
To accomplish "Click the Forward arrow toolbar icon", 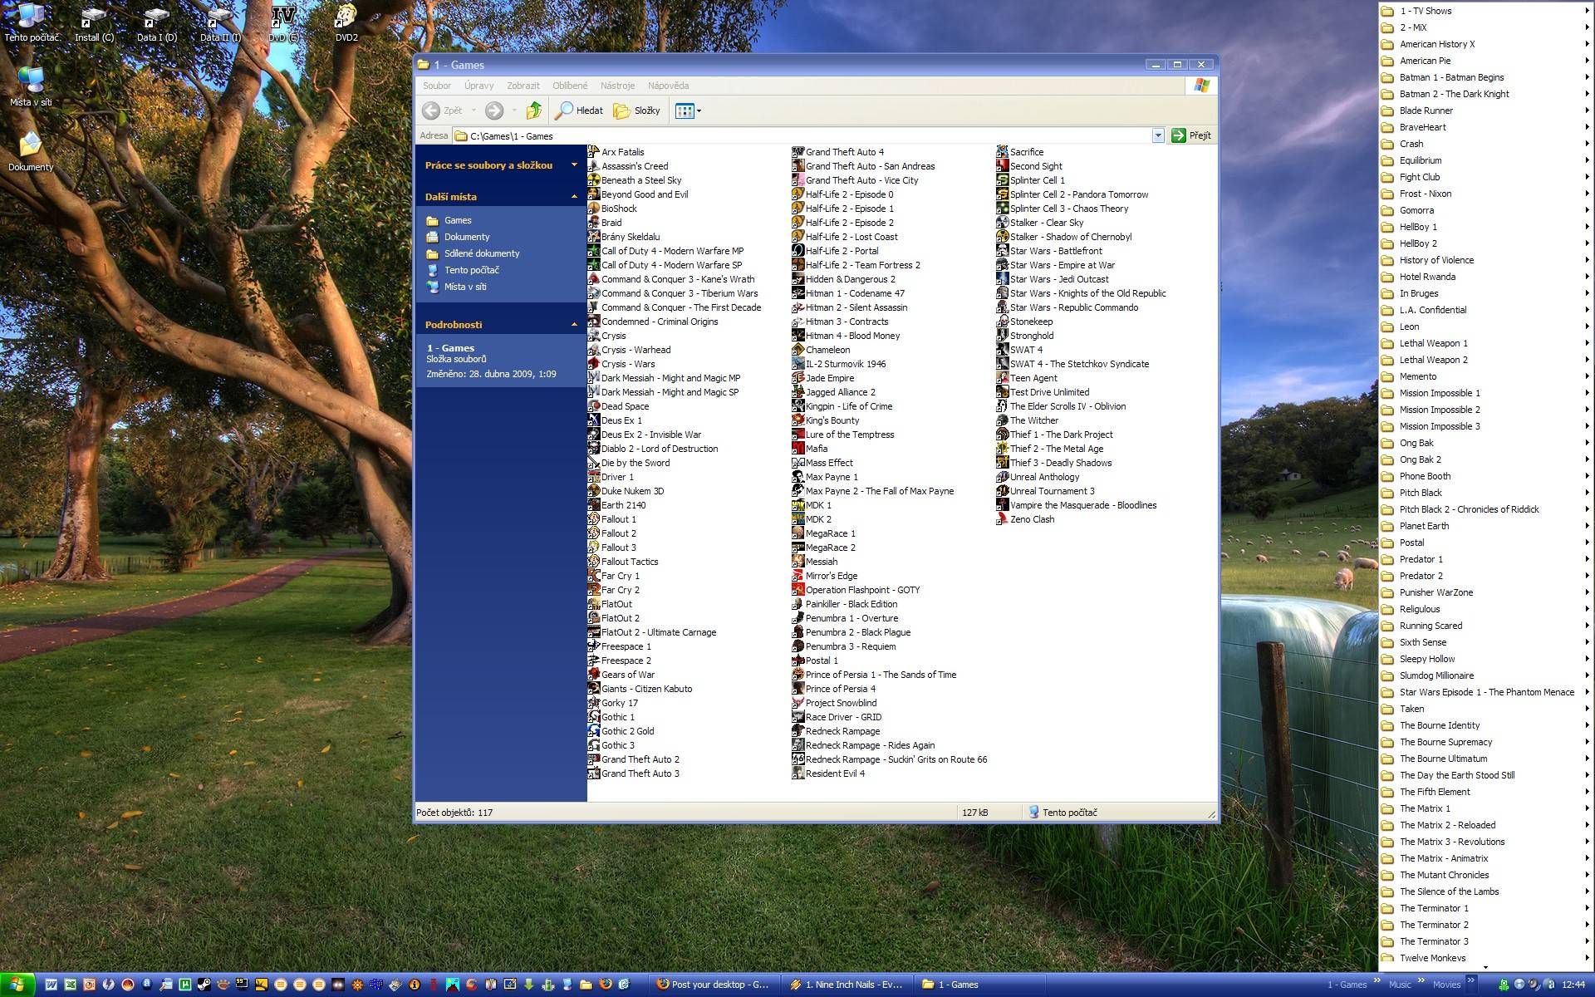I will (x=494, y=111).
